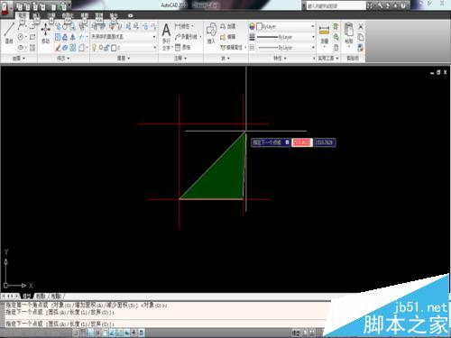Switch to the Annotate (注释) ribbon tab

coord(51,15)
